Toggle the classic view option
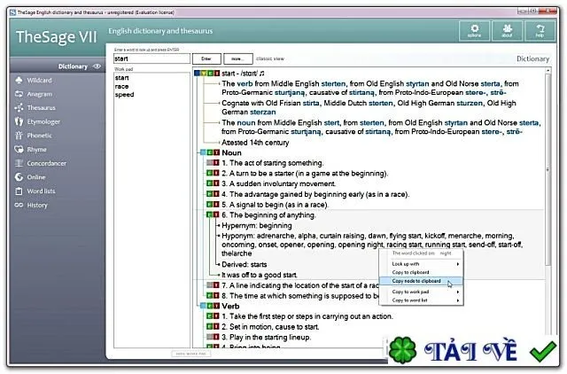The width and height of the screenshot is (567, 374). [x=270, y=58]
